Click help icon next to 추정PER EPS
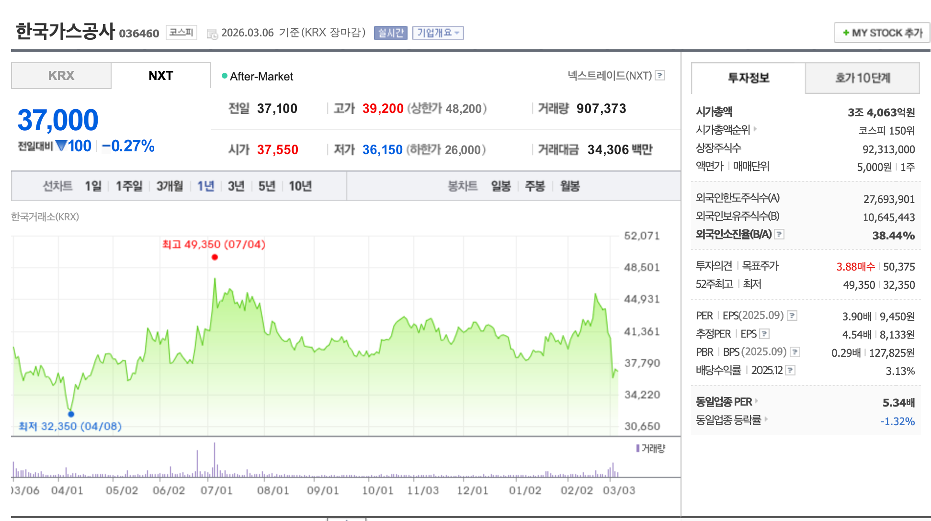Screen dimensions: 931x521 tap(764, 334)
